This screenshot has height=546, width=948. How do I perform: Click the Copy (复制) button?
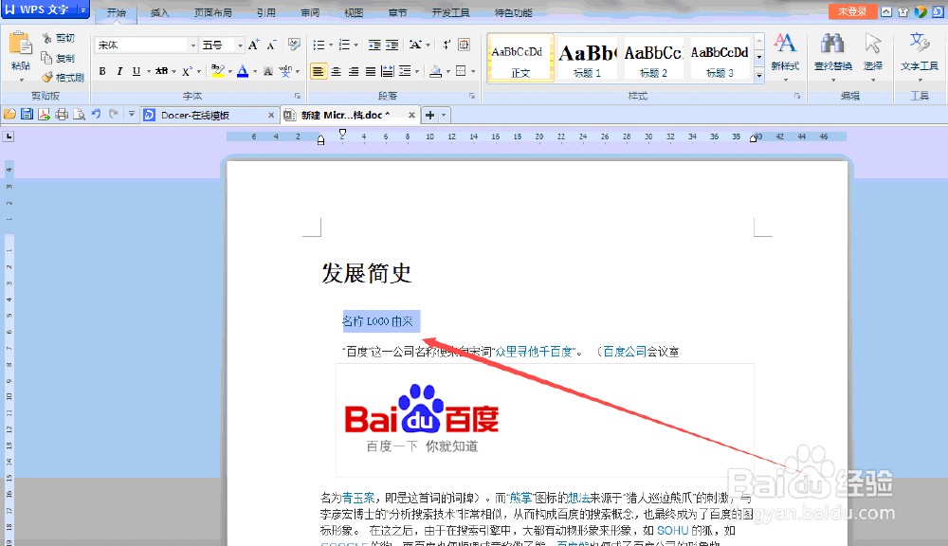[x=58, y=58]
